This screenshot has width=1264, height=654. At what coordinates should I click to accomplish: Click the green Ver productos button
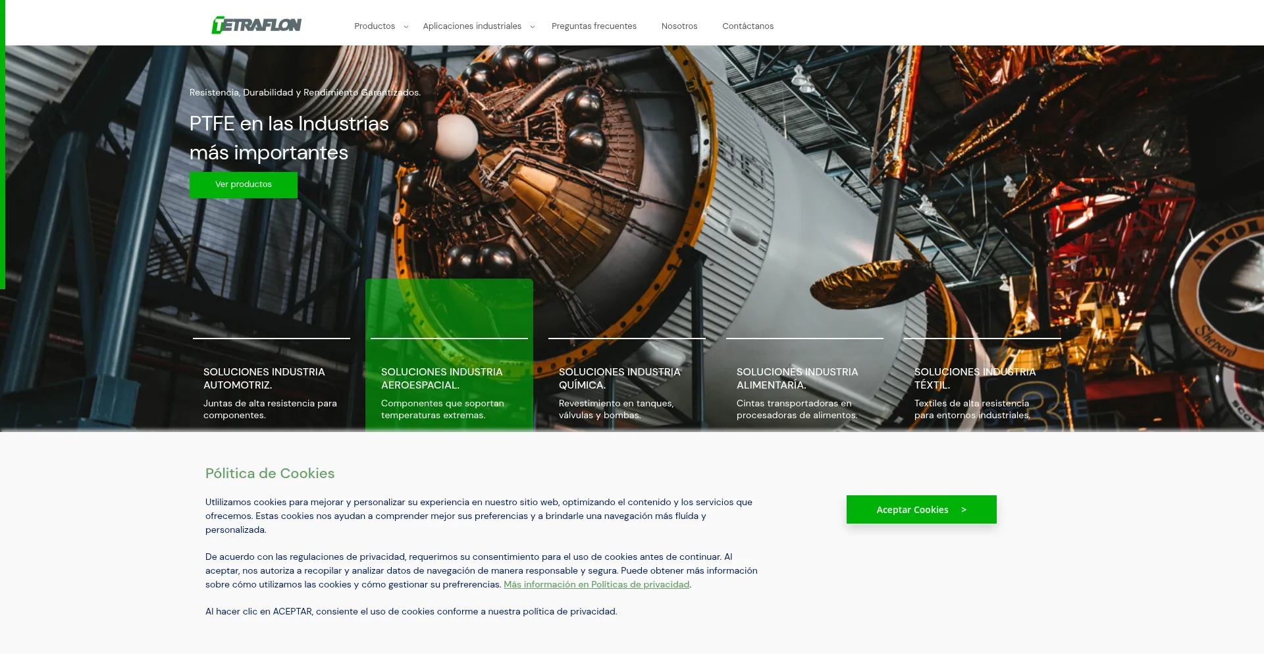(x=244, y=184)
